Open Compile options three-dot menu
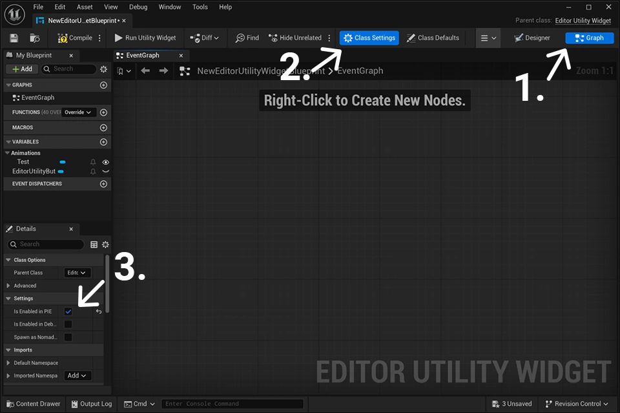The width and height of the screenshot is (620, 413). (99, 38)
